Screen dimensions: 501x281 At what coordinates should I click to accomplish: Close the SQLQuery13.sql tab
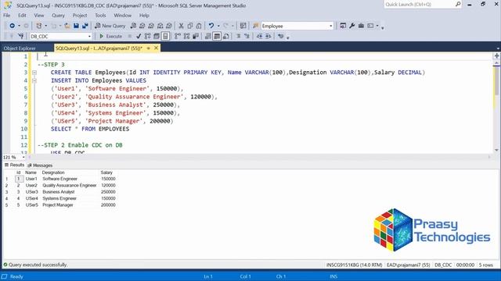[x=157, y=48]
